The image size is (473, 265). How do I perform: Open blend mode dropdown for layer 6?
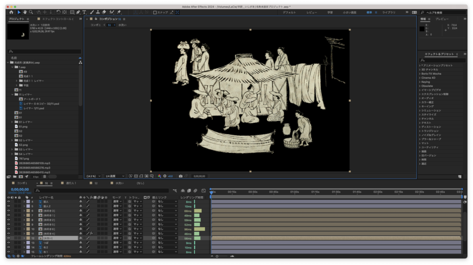[x=117, y=211]
